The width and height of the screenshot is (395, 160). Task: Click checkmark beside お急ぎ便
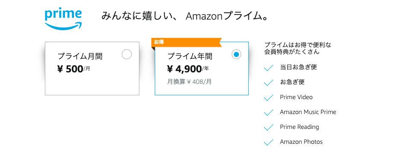pyautogui.click(x=268, y=83)
